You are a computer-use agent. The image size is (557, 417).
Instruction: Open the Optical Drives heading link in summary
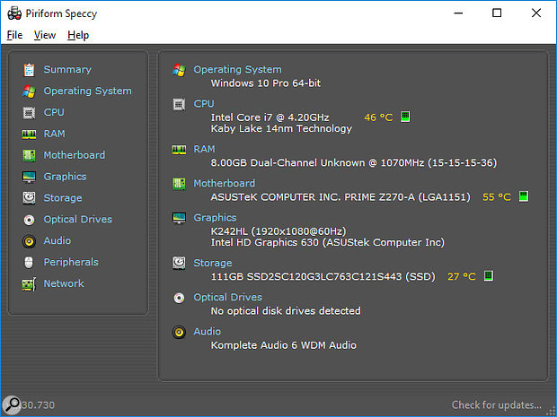(227, 297)
